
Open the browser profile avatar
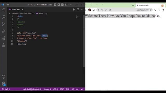(90, 10)
